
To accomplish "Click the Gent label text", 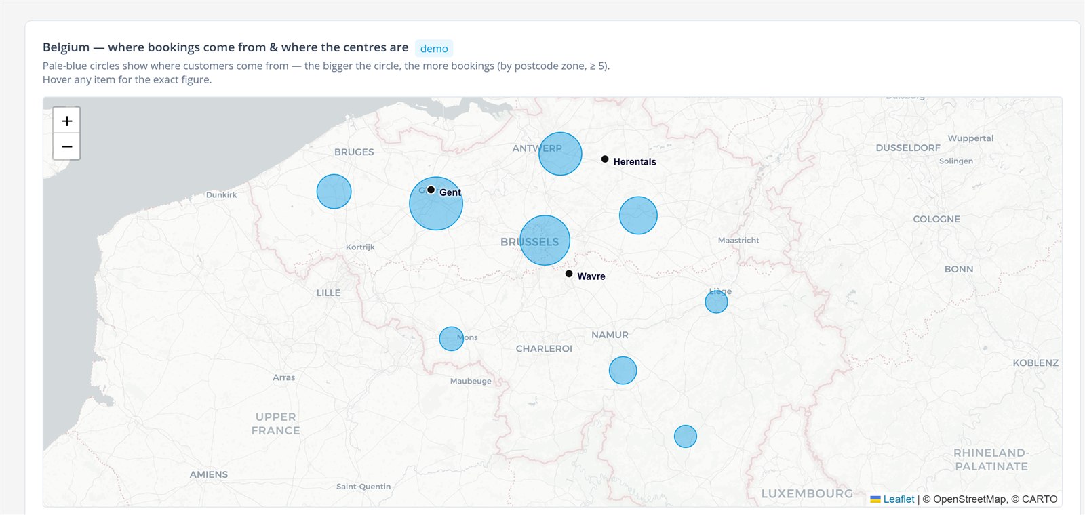I will click(450, 192).
